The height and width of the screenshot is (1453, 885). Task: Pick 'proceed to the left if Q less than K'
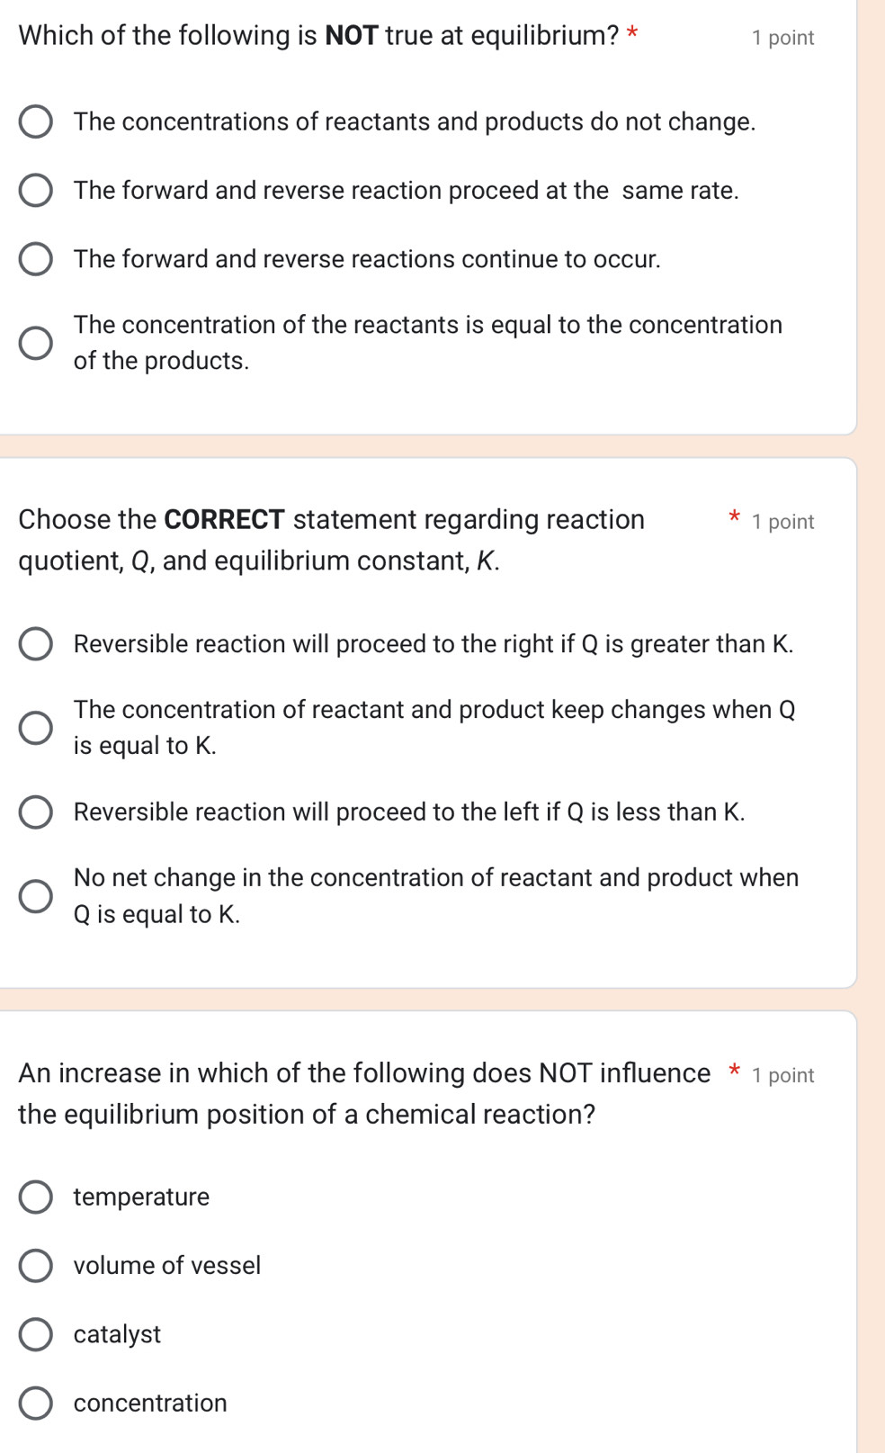[x=36, y=812]
